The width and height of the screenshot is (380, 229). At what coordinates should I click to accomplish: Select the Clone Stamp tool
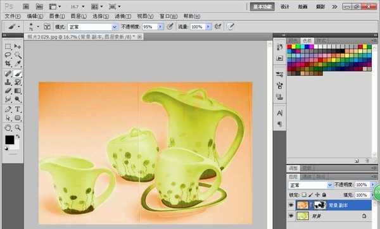[x=8, y=82]
